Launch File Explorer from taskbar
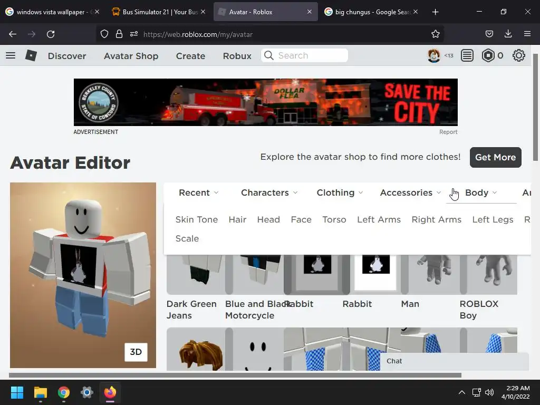 40,392
